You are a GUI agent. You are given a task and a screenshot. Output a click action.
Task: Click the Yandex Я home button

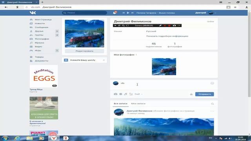17,7
